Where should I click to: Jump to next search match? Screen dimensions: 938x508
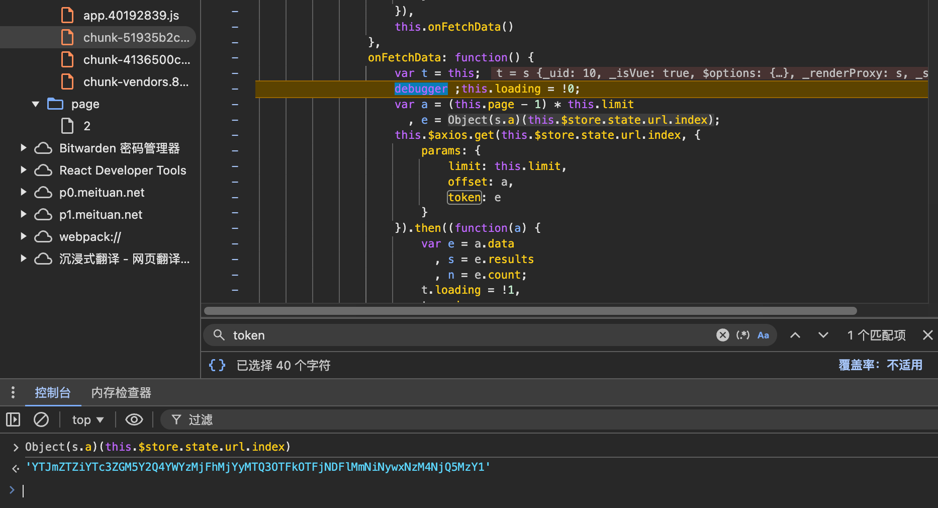[823, 335]
